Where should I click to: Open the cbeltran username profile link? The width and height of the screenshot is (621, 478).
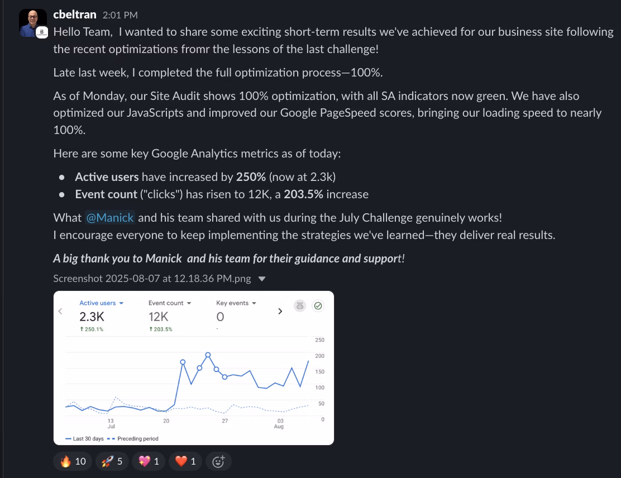pos(75,15)
